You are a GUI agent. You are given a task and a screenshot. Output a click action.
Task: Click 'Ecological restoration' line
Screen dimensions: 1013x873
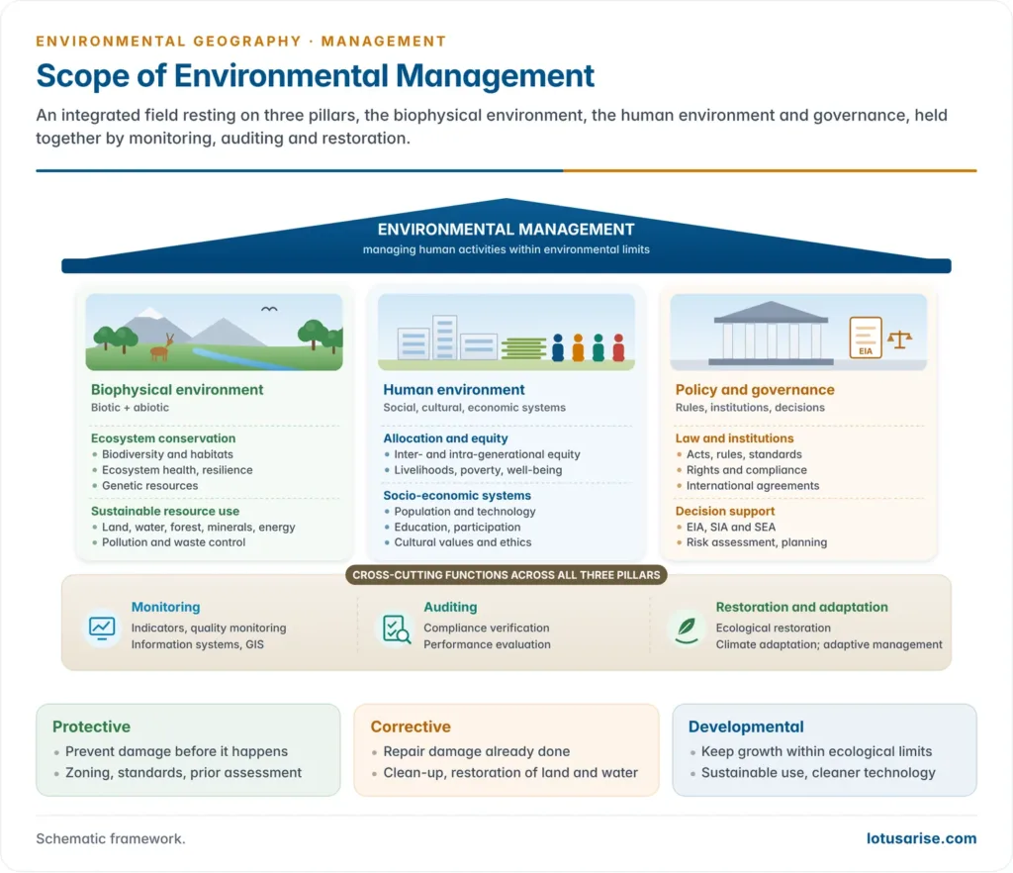(774, 628)
